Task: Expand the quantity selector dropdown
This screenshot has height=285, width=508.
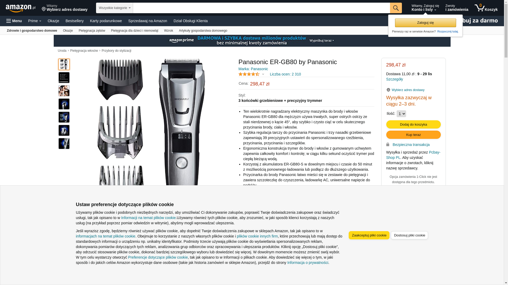Action: 401,114
